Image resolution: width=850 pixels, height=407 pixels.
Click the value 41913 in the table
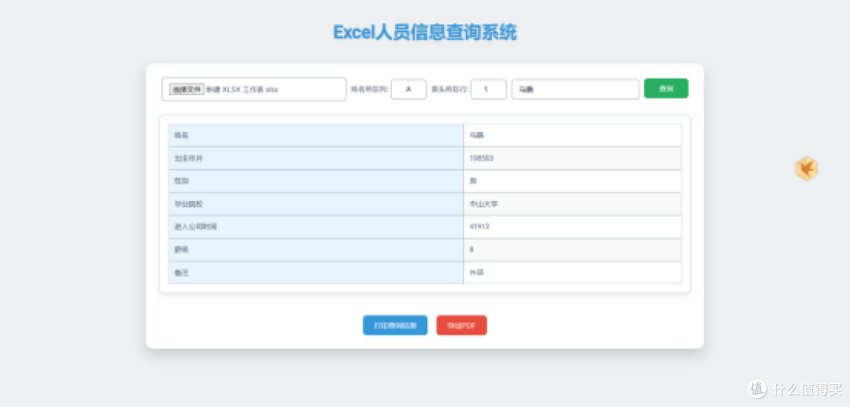coord(480,227)
